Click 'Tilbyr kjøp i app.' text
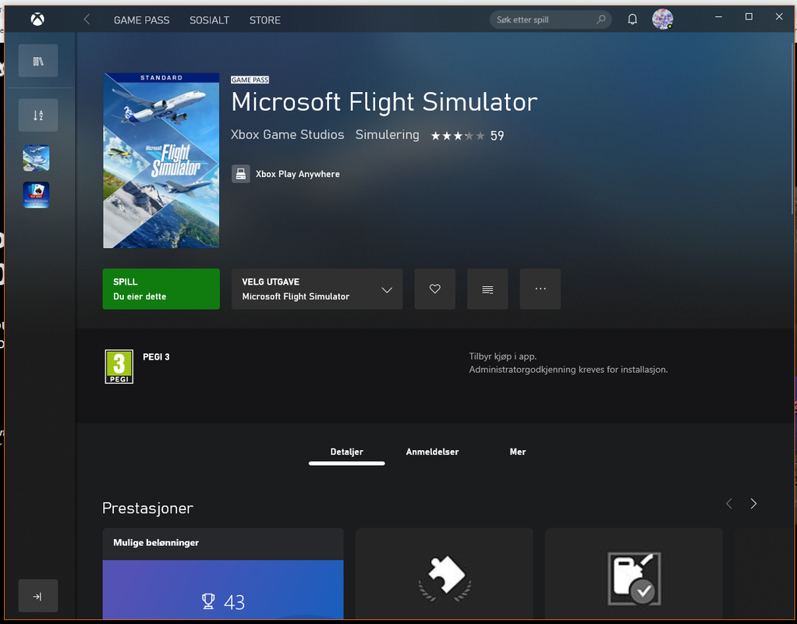The height and width of the screenshot is (624, 797). [503, 356]
